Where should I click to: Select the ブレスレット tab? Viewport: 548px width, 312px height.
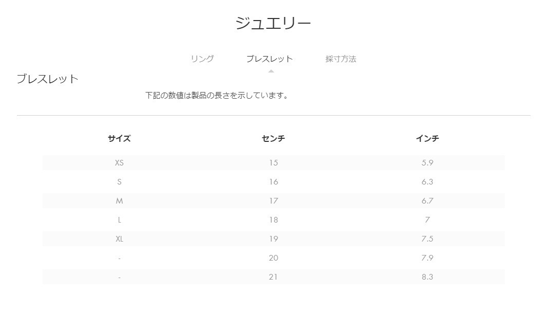coord(270,59)
